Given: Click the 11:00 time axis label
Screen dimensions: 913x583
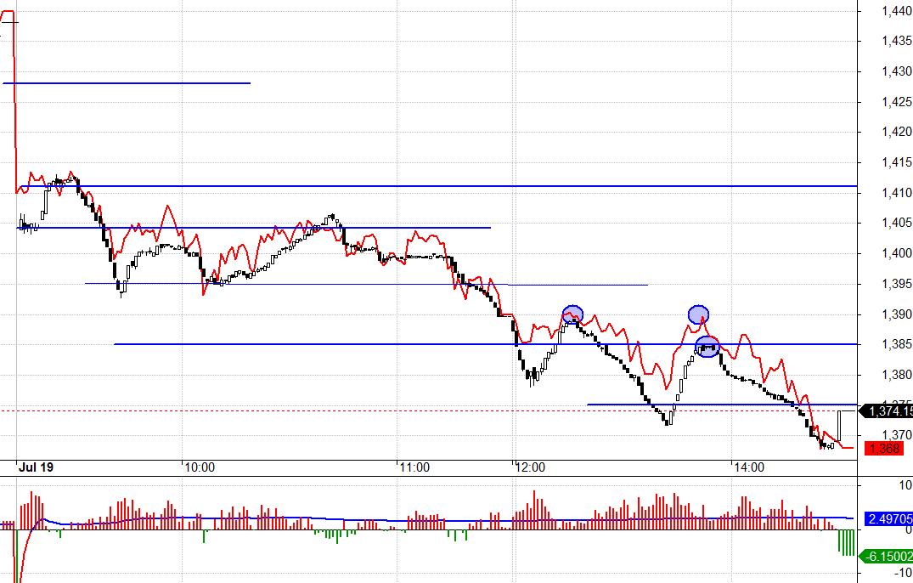Looking at the screenshot, I should (414, 467).
